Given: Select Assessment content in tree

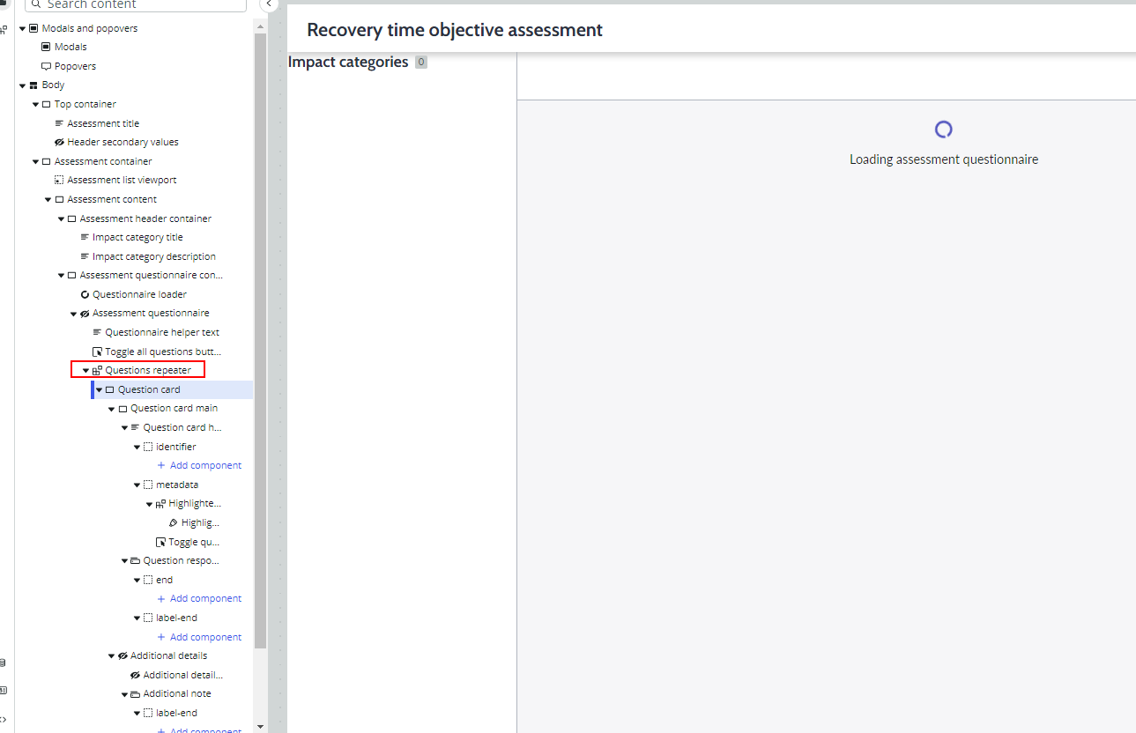Looking at the screenshot, I should pos(112,199).
